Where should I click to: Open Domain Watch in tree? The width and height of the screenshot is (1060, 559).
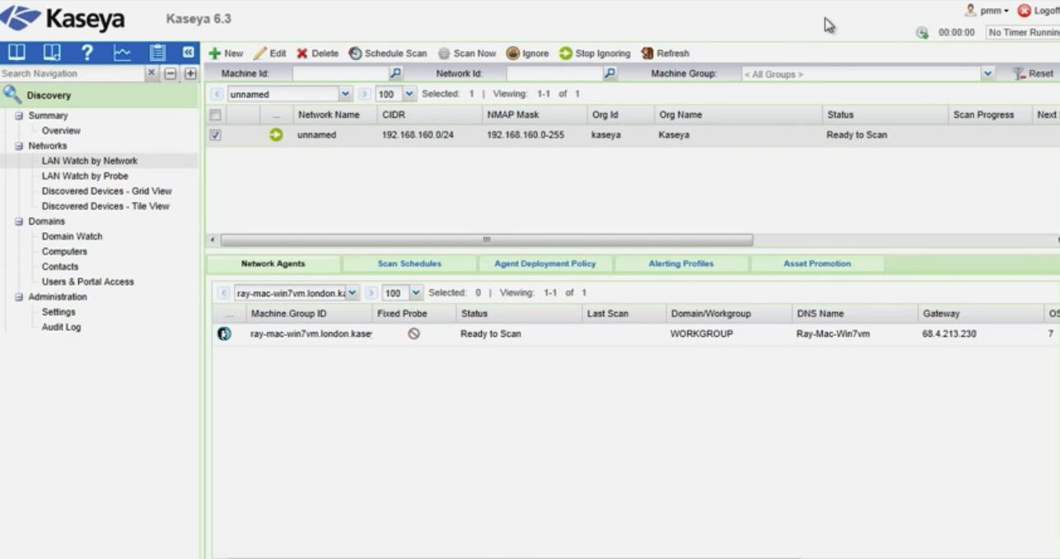click(72, 236)
